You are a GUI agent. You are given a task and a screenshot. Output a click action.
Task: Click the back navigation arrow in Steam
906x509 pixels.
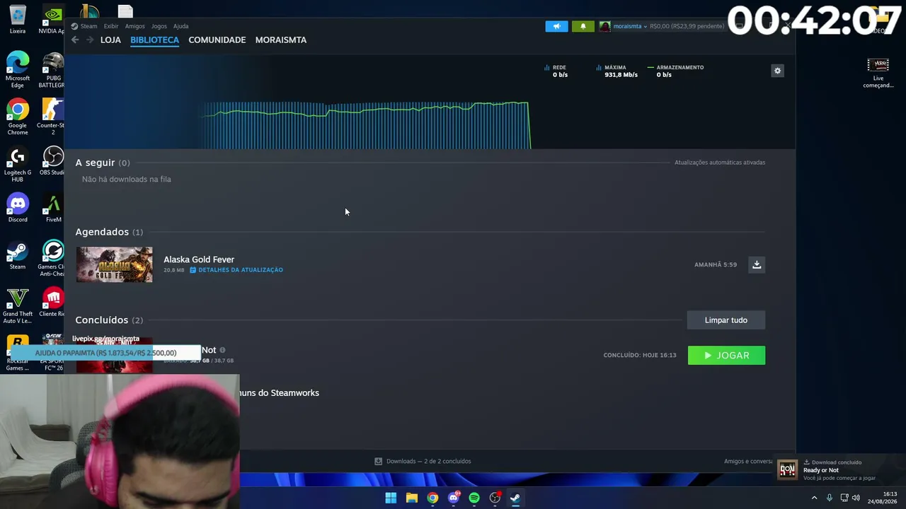(75, 40)
